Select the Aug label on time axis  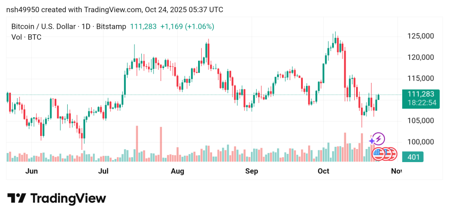[178, 171]
